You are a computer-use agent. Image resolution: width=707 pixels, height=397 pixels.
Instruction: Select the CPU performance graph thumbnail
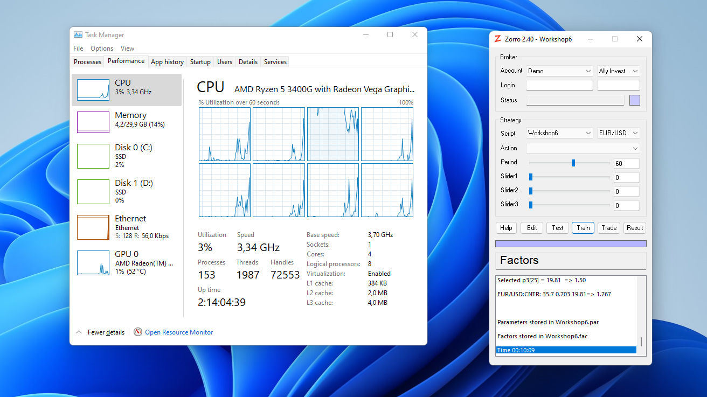[x=93, y=90]
